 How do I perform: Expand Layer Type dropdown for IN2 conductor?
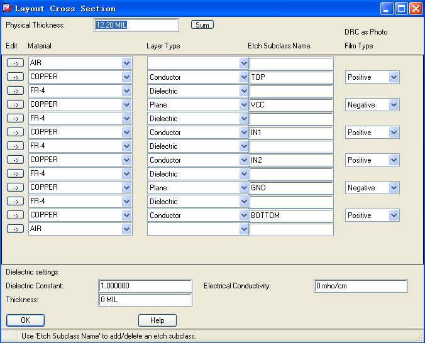pyautogui.click(x=244, y=160)
